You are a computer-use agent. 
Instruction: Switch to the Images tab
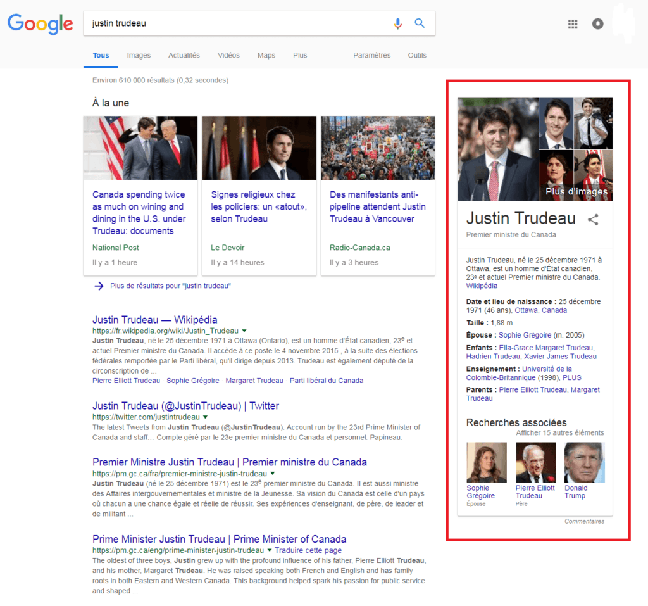139,56
